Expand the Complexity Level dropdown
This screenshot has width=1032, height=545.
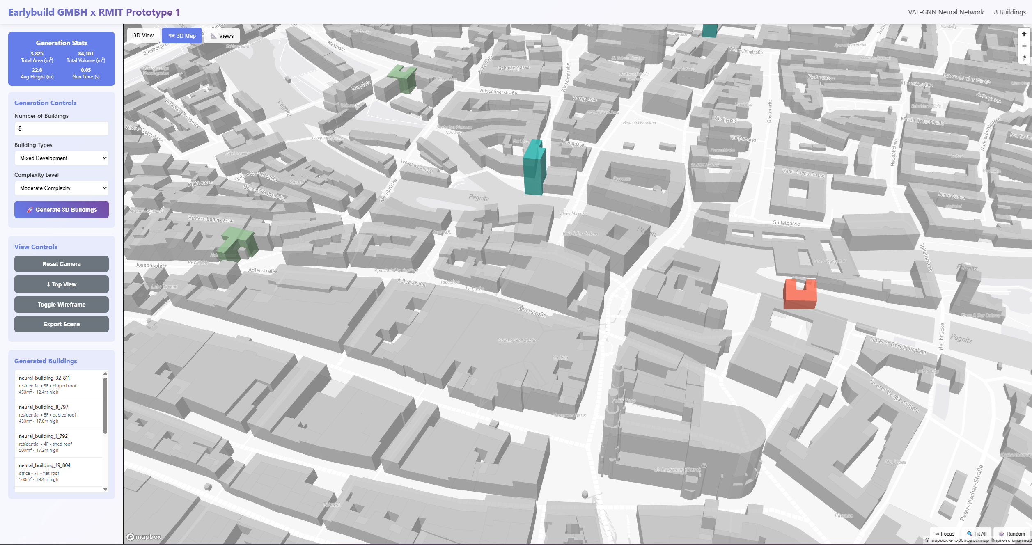click(x=62, y=188)
